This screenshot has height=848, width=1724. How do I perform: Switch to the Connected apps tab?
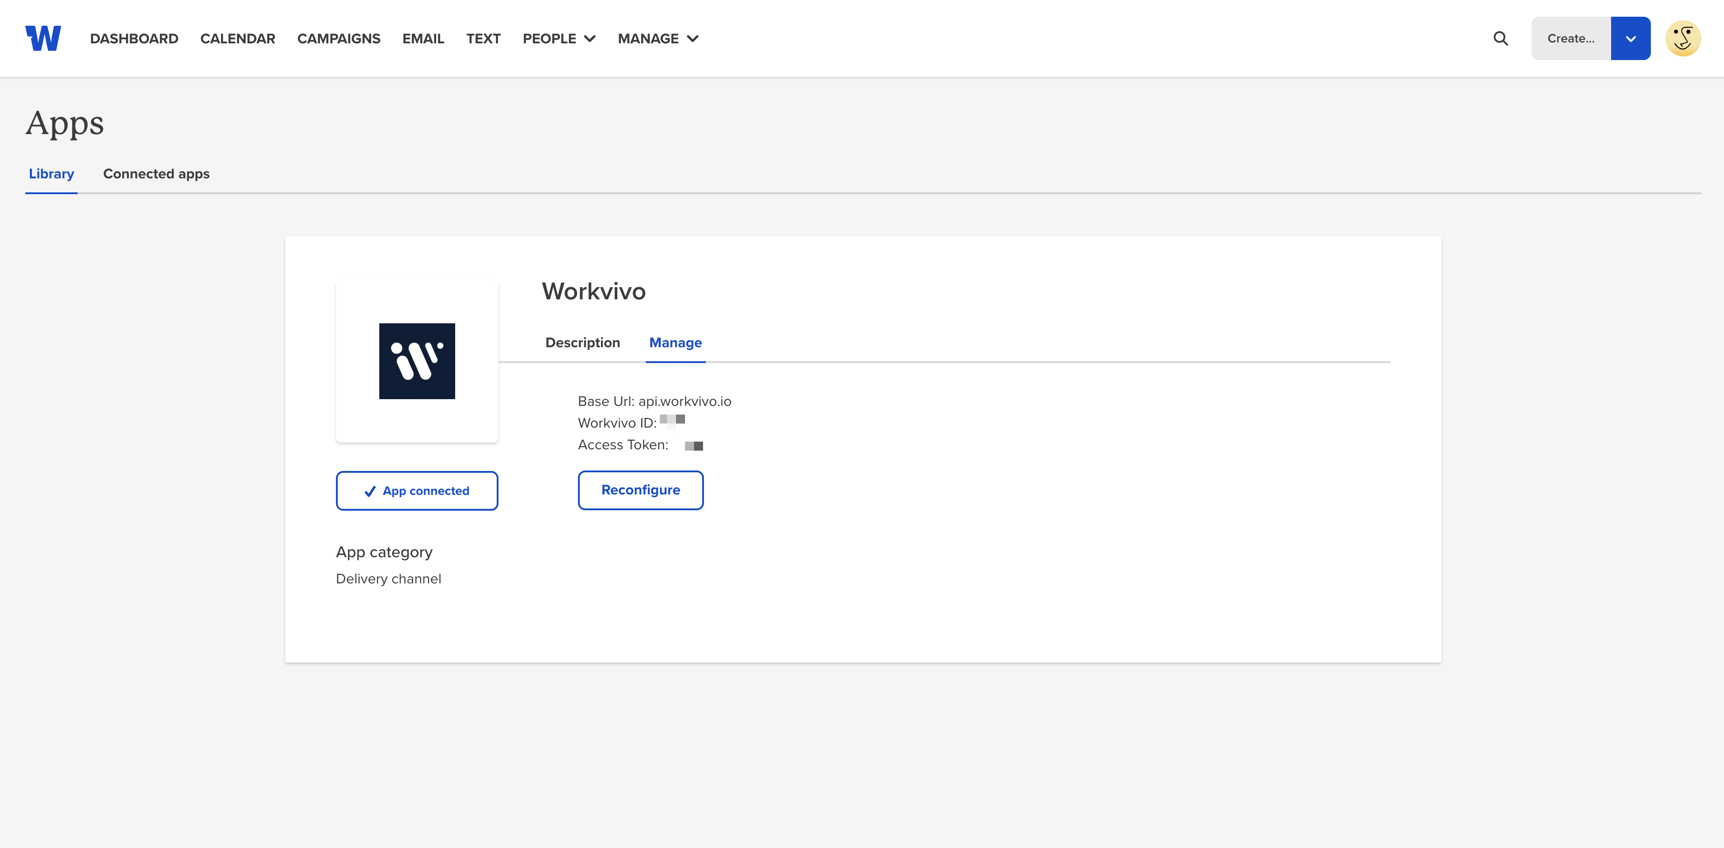coord(156,174)
